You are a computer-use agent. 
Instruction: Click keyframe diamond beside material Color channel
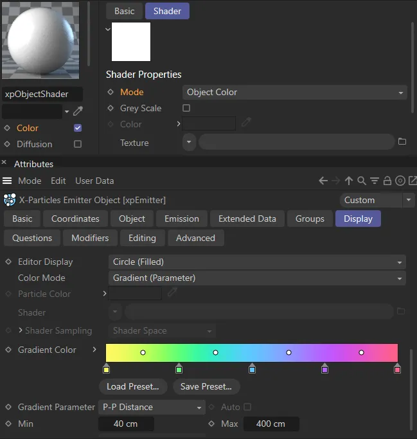[7, 128]
